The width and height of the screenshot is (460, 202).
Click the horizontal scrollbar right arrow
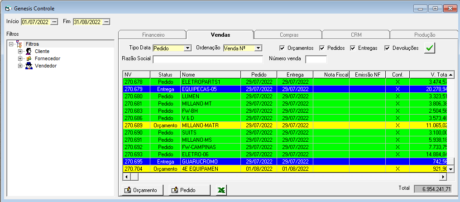click(443, 177)
